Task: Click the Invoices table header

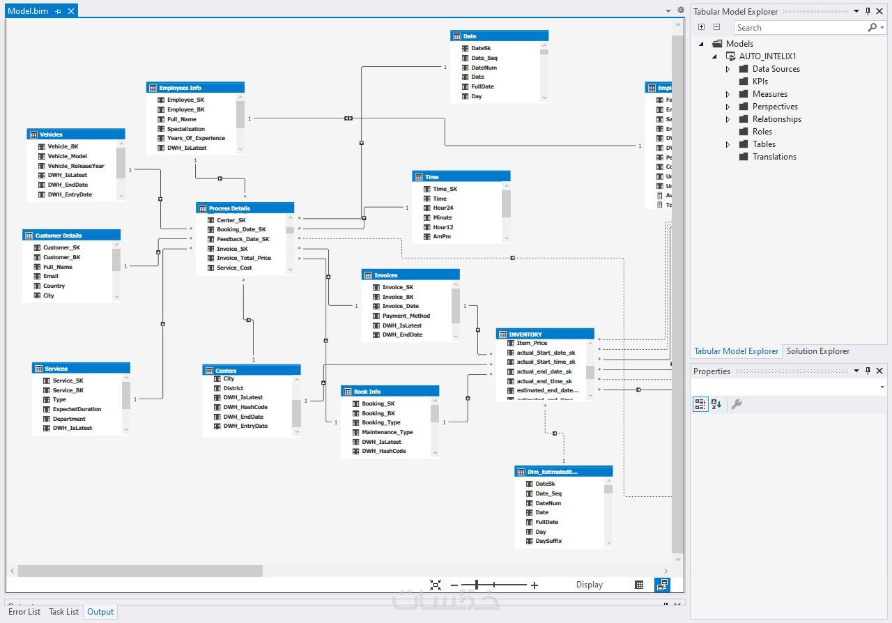Action: coord(410,275)
